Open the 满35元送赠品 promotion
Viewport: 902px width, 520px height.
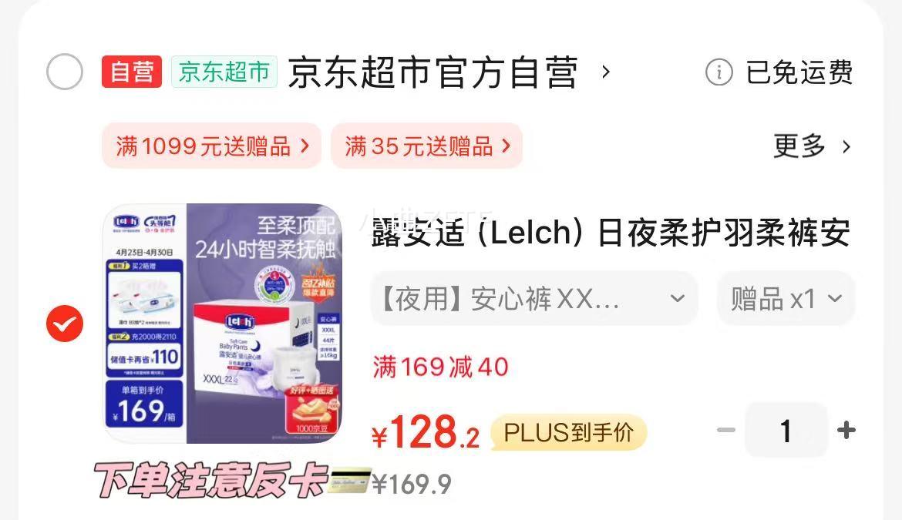tap(427, 146)
